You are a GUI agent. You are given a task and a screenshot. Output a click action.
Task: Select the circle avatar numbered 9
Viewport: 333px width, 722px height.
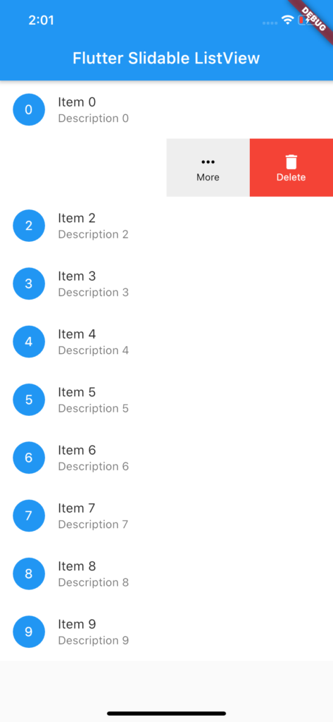(x=29, y=632)
